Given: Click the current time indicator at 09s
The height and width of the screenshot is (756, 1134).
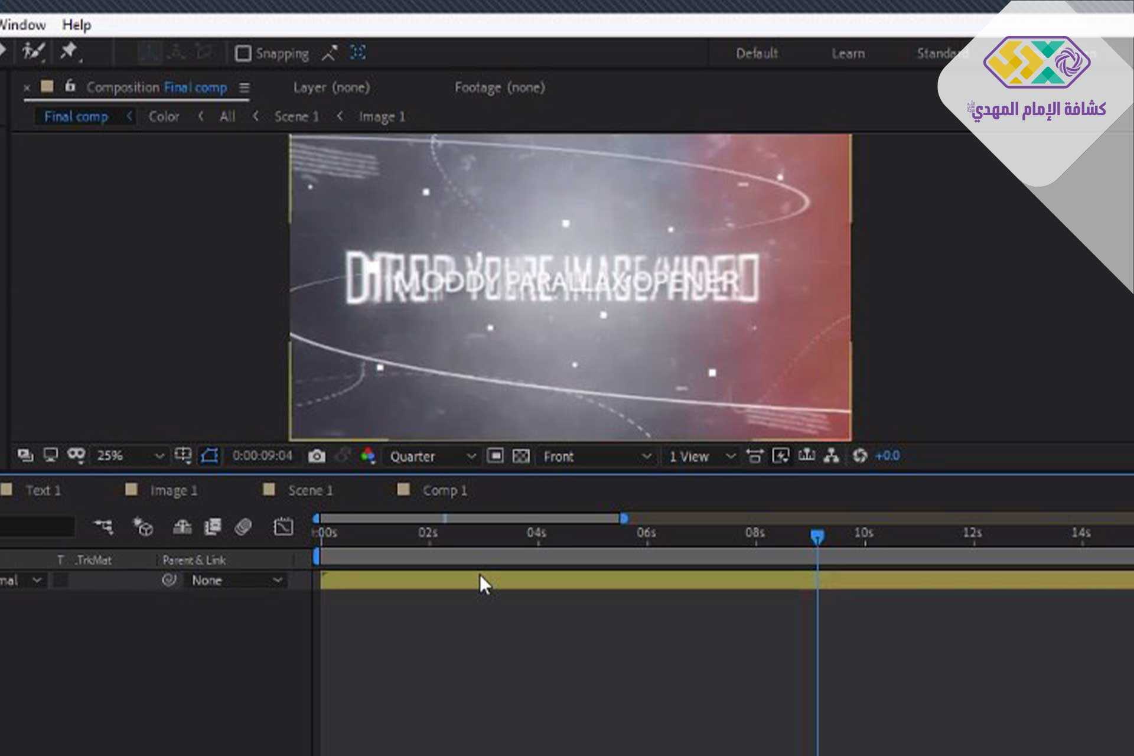Looking at the screenshot, I should [x=817, y=536].
